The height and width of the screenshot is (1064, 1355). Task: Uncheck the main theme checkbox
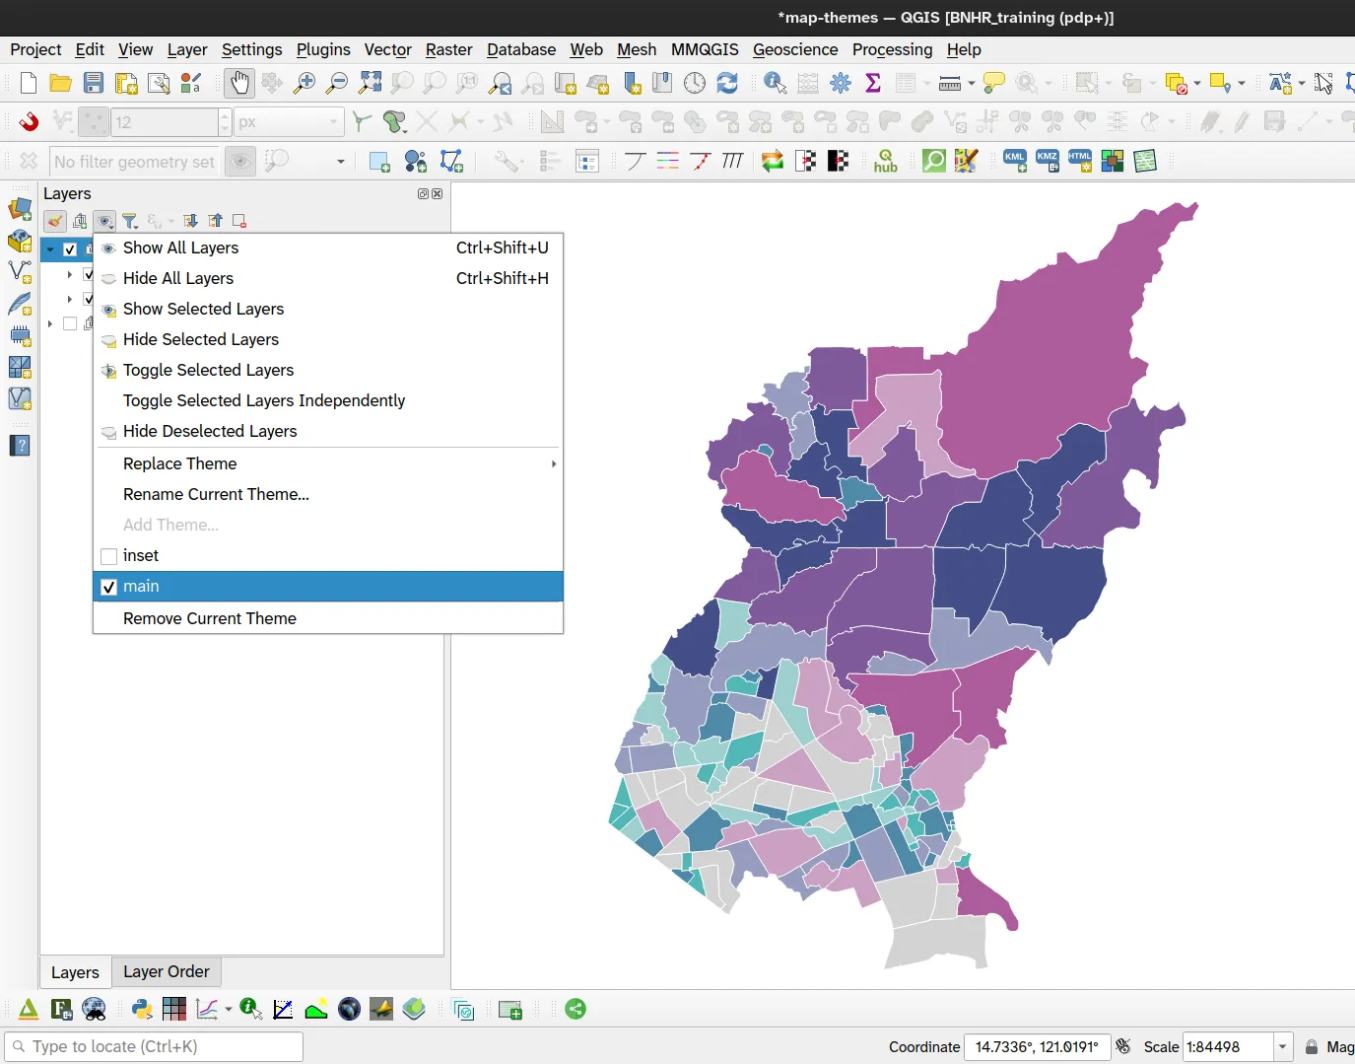click(x=109, y=587)
